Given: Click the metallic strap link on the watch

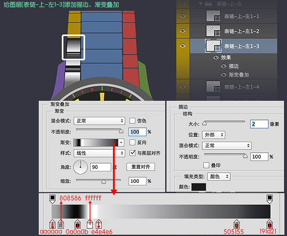Looking at the screenshot, I should [x=74, y=46].
